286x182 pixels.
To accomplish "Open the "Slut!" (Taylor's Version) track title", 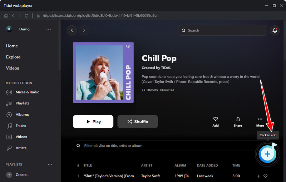I will point(110,176).
